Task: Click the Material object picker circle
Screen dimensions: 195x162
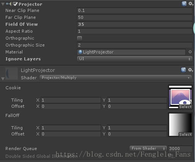Action: click(190, 52)
